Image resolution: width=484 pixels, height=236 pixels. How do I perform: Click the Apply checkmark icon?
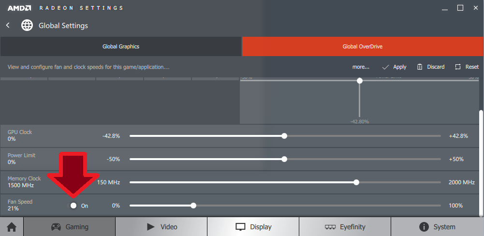coord(386,67)
